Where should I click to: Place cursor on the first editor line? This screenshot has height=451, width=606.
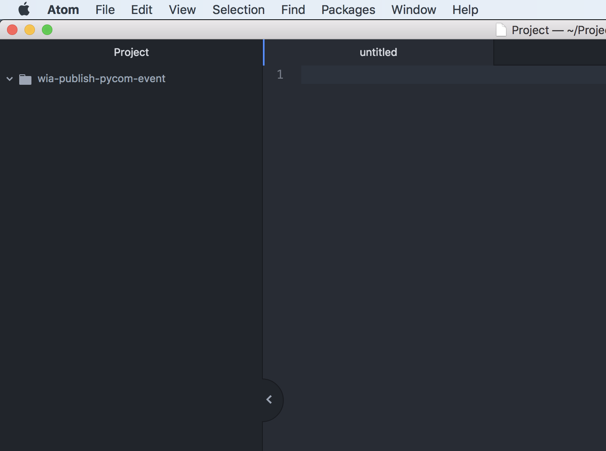click(453, 75)
